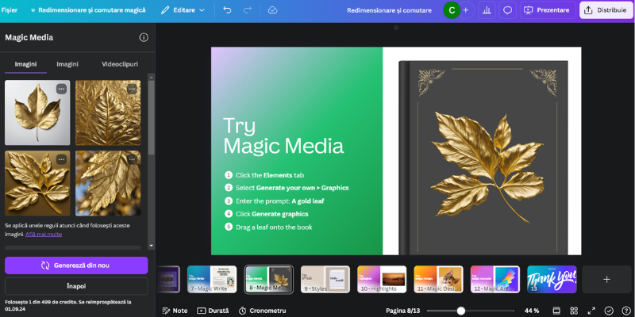Switch to the Videoclipuri tab
The width and height of the screenshot is (635, 317).
pyautogui.click(x=119, y=63)
